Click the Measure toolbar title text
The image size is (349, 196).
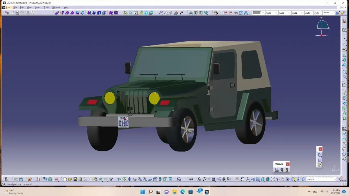pyautogui.click(x=279, y=164)
